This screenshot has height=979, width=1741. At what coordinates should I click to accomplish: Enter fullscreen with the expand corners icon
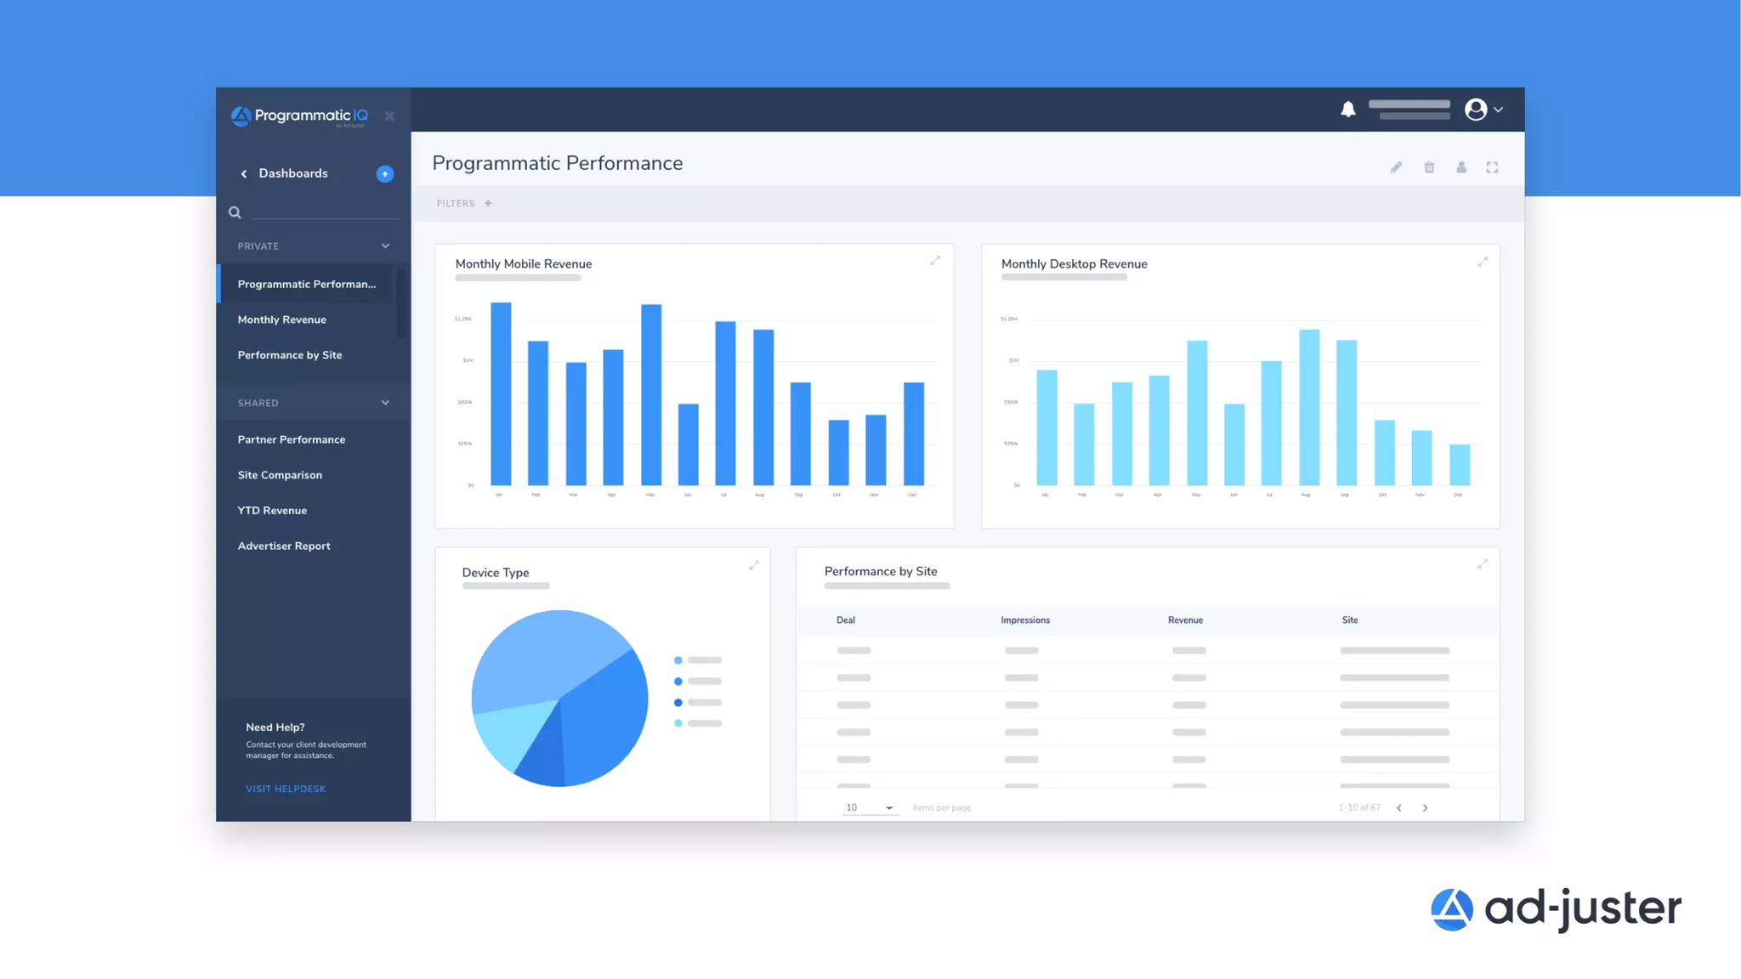(x=1492, y=167)
